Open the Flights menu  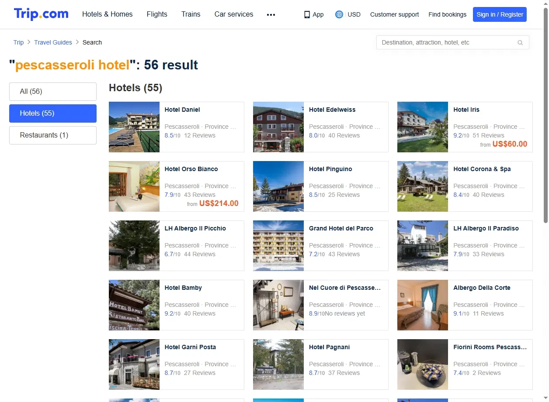[x=157, y=14]
